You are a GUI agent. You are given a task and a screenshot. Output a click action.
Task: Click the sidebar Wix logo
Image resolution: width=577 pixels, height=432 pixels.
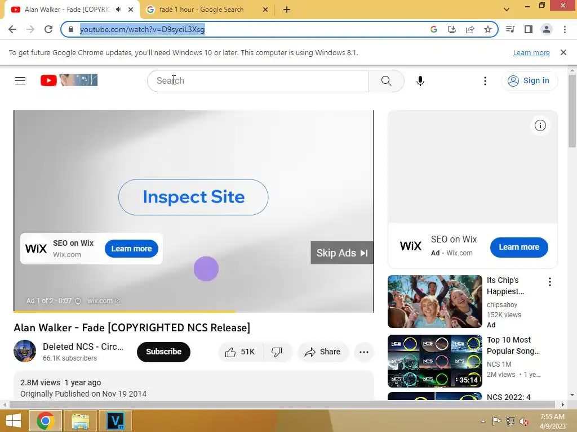pos(411,246)
